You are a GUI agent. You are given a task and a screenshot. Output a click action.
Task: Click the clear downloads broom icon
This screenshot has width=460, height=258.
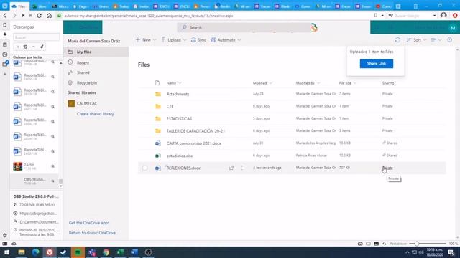[x=42, y=47]
